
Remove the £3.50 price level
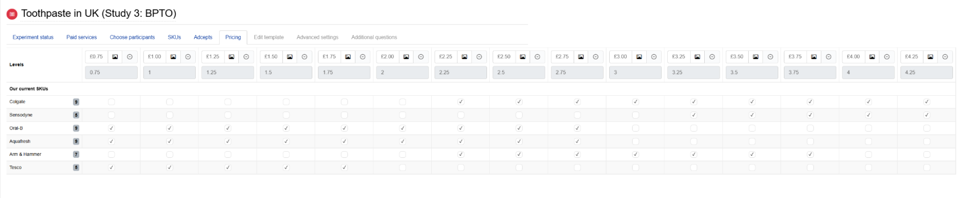[770, 57]
